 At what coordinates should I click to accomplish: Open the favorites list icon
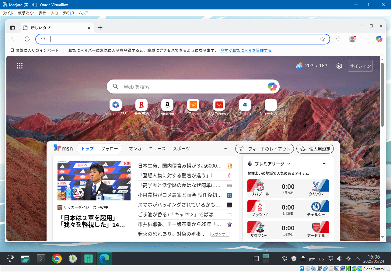pos(338,39)
